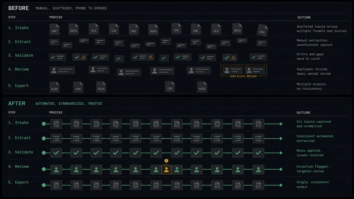Viewport: 354px width, 199px height.
Task: Click 'Exception flagged, targeted review' outcome
Action: point(313,169)
